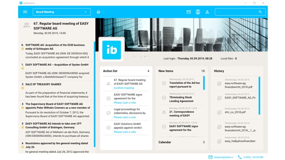285x160 pixels.
Task: Click check icon of EASY SOFTWARE signs agreement action
Action: click(109, 98)
